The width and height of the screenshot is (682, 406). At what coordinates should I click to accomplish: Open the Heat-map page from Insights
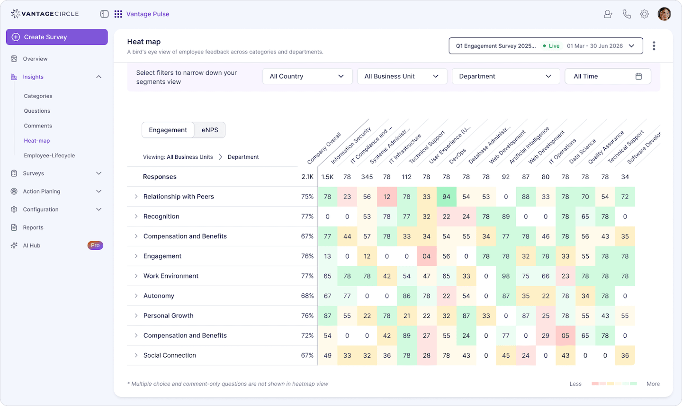pos(36,140)
